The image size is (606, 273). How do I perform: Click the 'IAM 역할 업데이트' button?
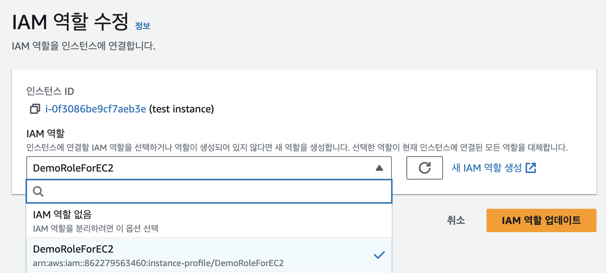click(541, 220)
